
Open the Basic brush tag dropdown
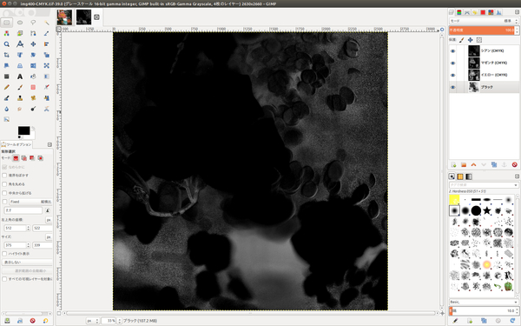coord(484,302)
